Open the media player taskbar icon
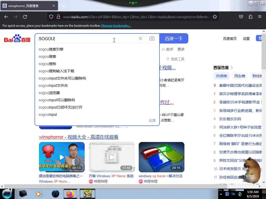Viewport: 266px width, 199px height. click(x=38, y=194)
